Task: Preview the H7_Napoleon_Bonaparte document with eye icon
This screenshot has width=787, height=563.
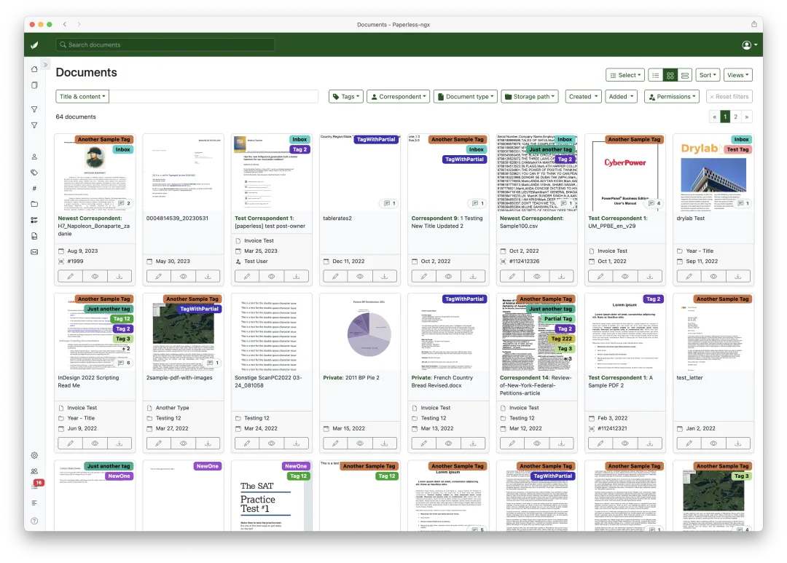Action: coord(95,276)
